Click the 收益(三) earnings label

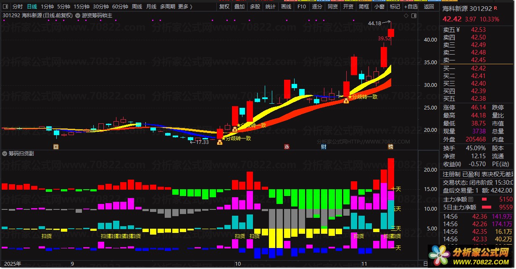(452, 164)
